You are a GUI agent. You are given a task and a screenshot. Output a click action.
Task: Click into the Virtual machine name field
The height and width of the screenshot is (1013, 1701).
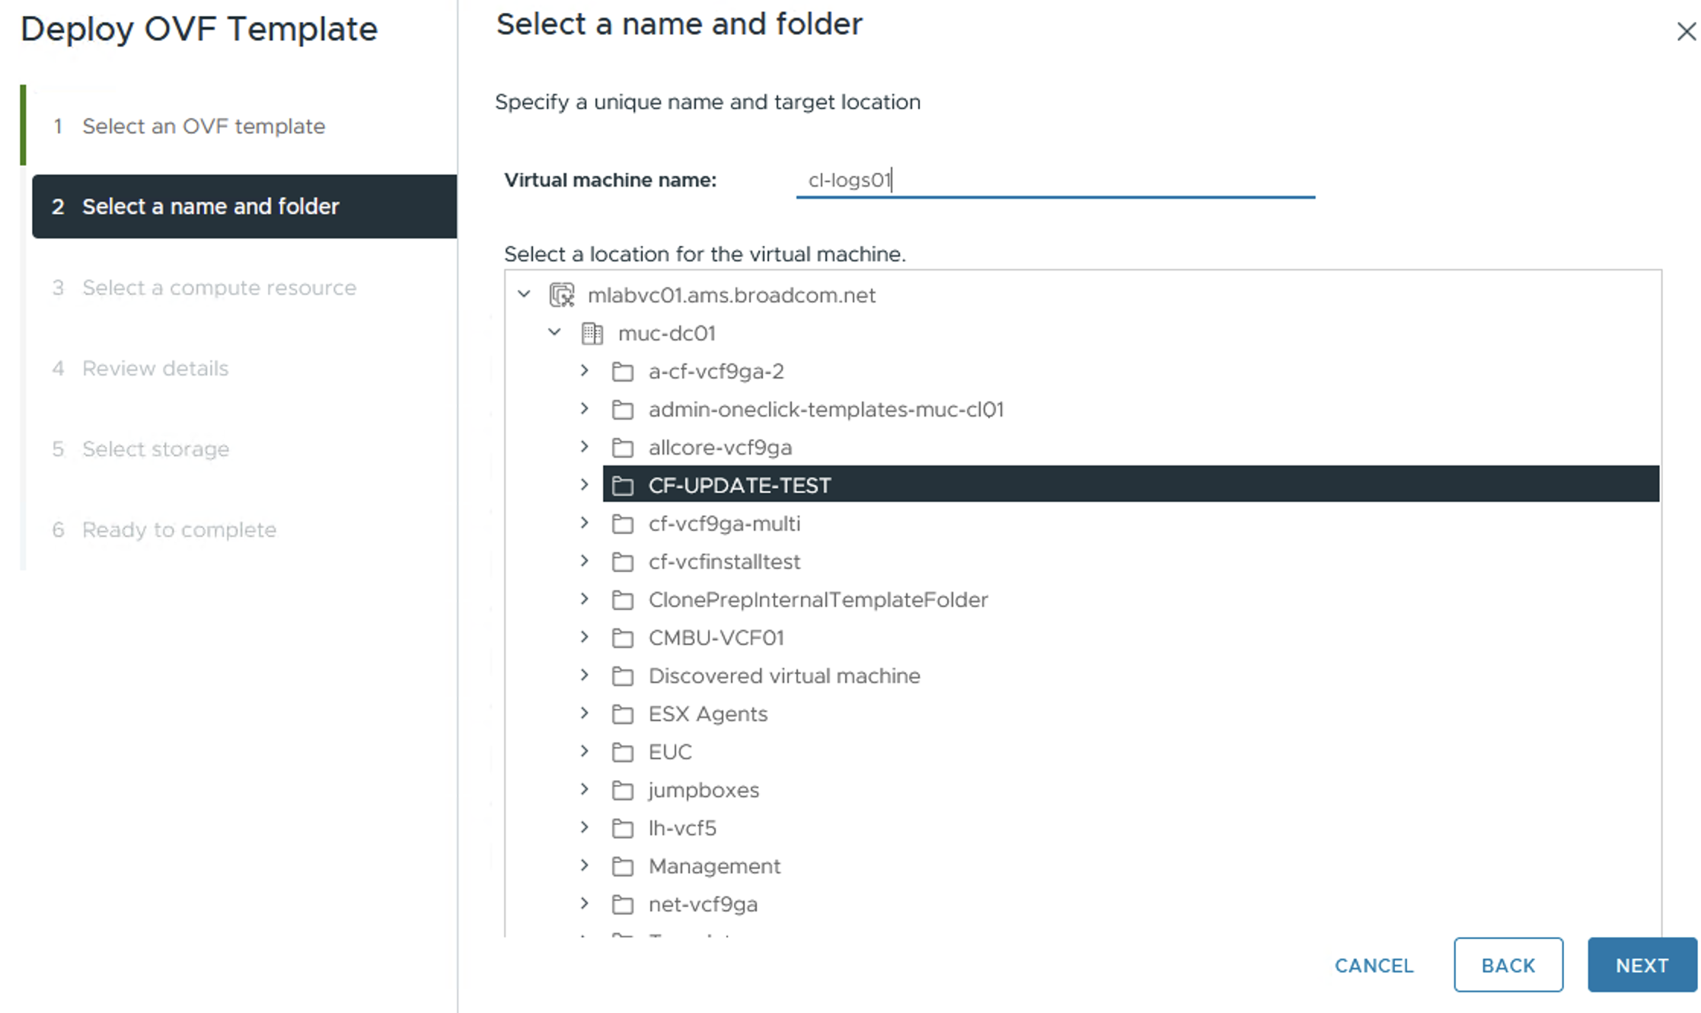[1055, 181]
